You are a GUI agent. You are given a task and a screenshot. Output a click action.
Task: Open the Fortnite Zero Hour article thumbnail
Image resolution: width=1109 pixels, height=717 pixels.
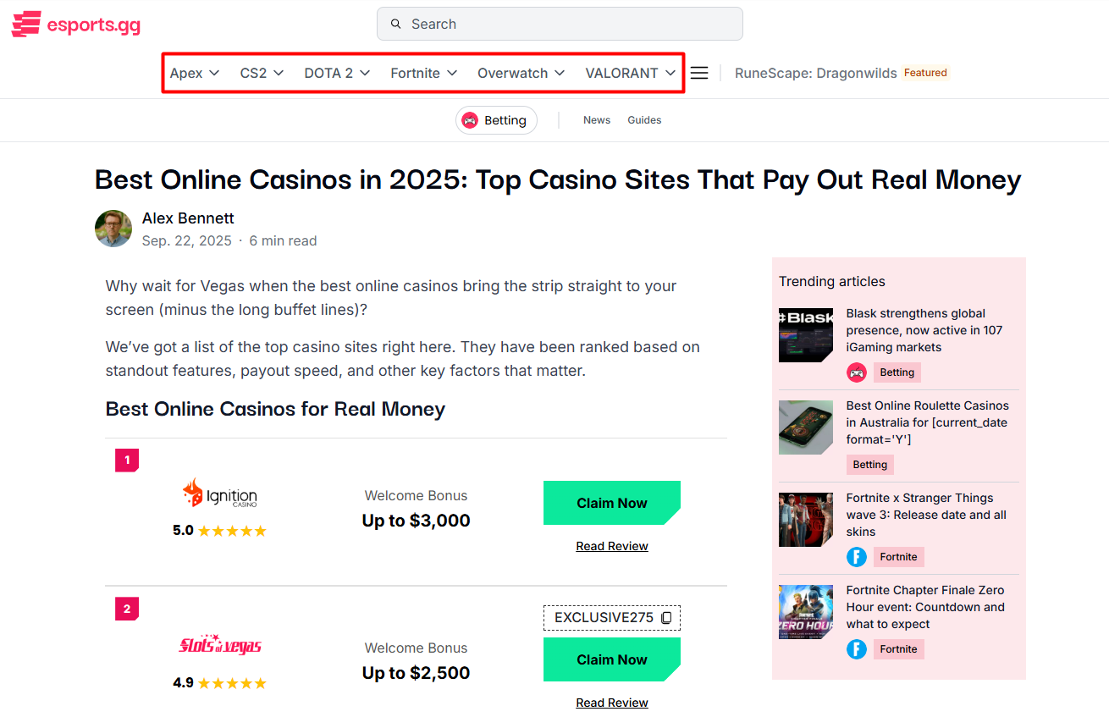(806, 611)
